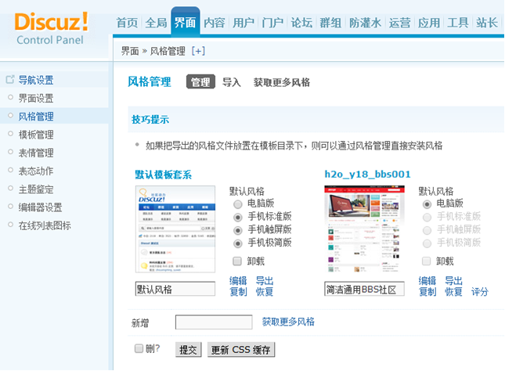Check 卸载 checkbox for h2o_y18_bbs001

tap(427, 261)
